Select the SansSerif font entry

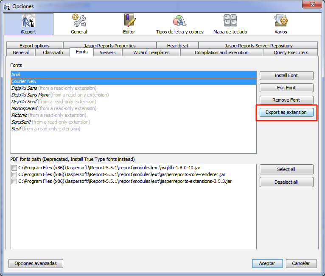(134, 122)
